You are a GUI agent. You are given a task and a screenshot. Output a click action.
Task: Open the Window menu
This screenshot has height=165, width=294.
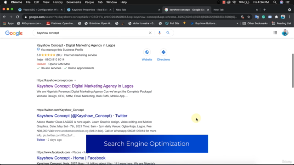(112, 2)
